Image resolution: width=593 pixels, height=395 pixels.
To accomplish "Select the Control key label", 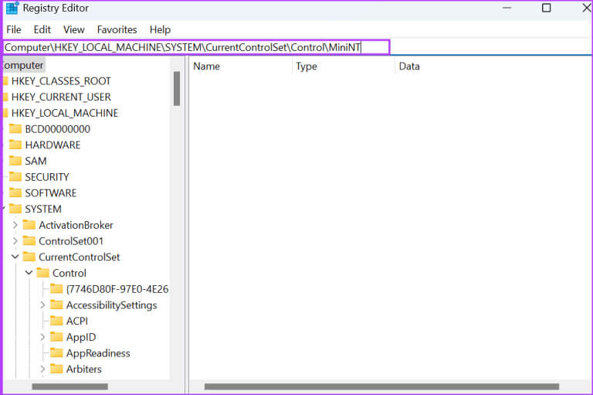I will point(69,273).
